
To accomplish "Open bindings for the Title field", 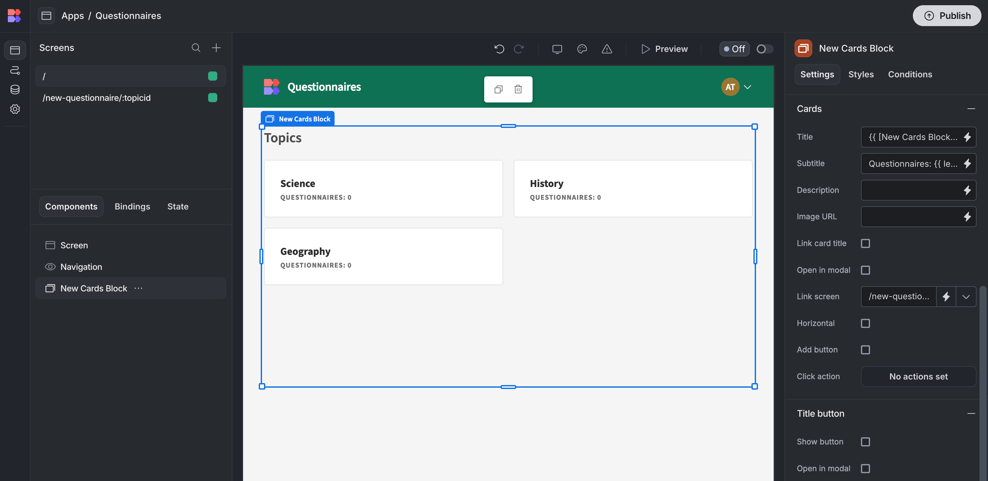I will pyautogui.click(x=967, y=137).
